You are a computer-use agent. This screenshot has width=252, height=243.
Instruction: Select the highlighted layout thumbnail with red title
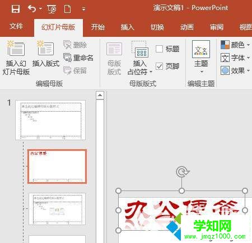[x=57, y=166]
